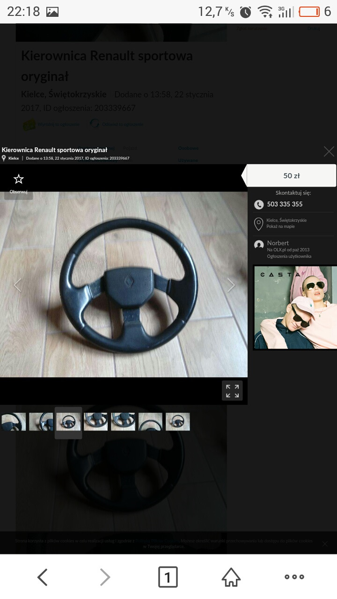Close the photo gallery overlay

[x=329, y=151]
